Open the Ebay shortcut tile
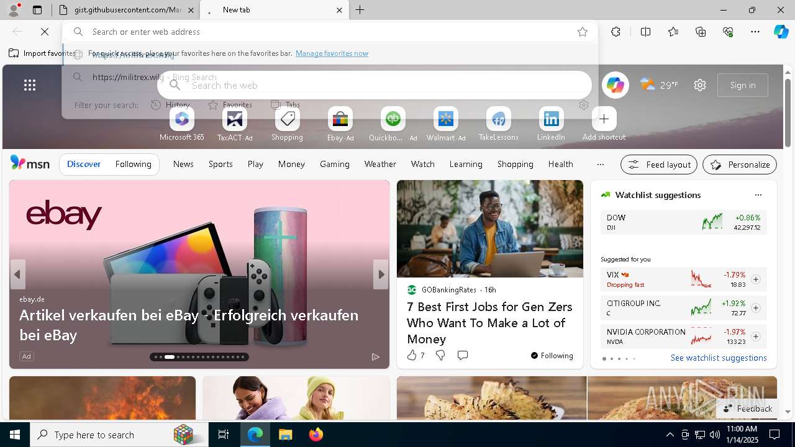795x447 pixels. point(340,124)
